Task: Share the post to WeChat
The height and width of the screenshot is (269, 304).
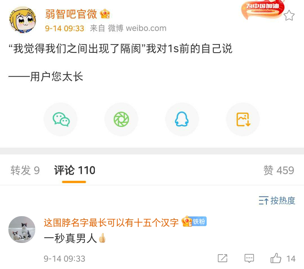Action: pos(61,119)
